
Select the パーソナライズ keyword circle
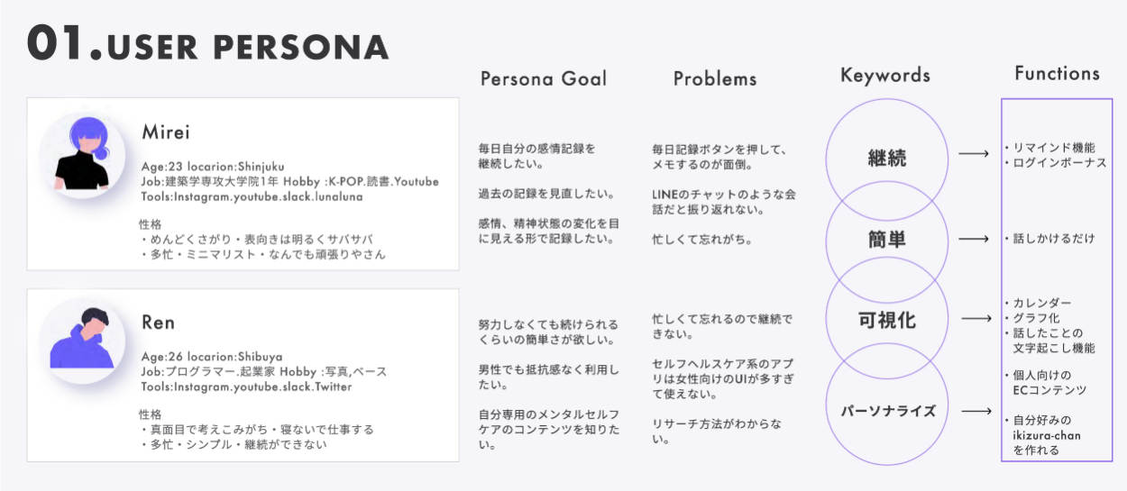[x=886, y=411]
